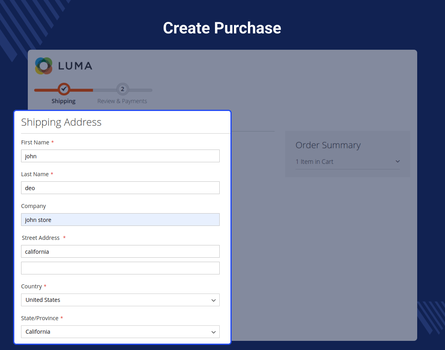Focus the Company field with john store
Viewport: 445px width, 350px height.
pos(120,220)
